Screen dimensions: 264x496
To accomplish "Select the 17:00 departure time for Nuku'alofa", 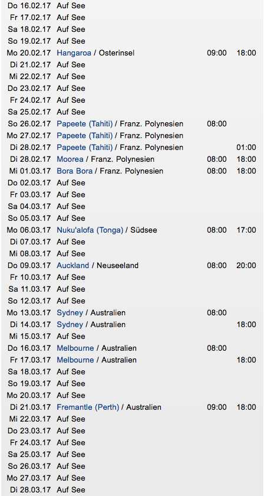I will (246, 230).
